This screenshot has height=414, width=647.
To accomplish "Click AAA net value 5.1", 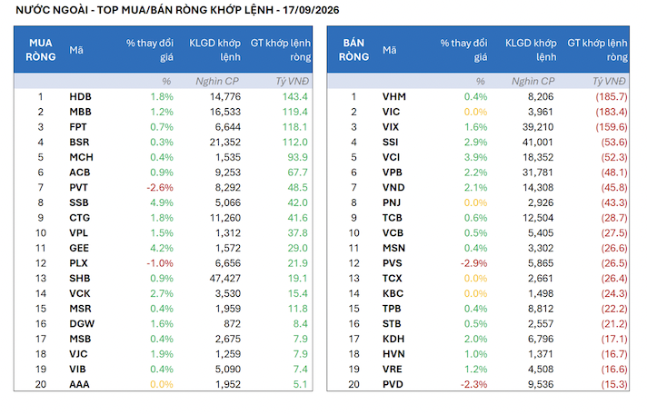I will tap(300, 384).
